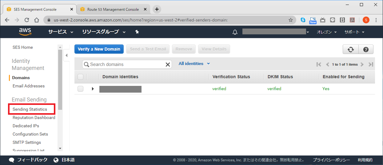Open Email Addresses in sidebar
The image size is (383, 165).
[29, 86]
